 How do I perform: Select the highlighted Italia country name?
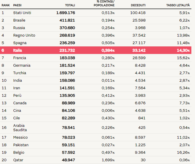(18, 50)
